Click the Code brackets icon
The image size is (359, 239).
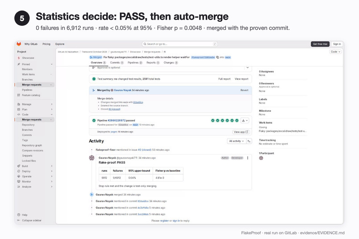coord(19,114)
